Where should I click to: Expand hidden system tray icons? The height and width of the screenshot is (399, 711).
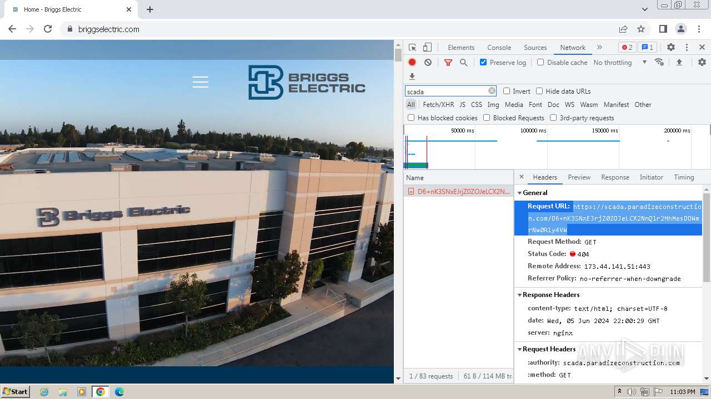click(619, 391)
